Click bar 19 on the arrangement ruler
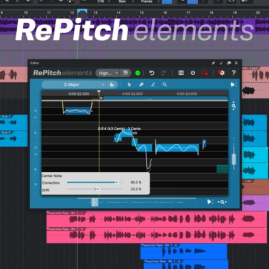 [x=235, y=13]
